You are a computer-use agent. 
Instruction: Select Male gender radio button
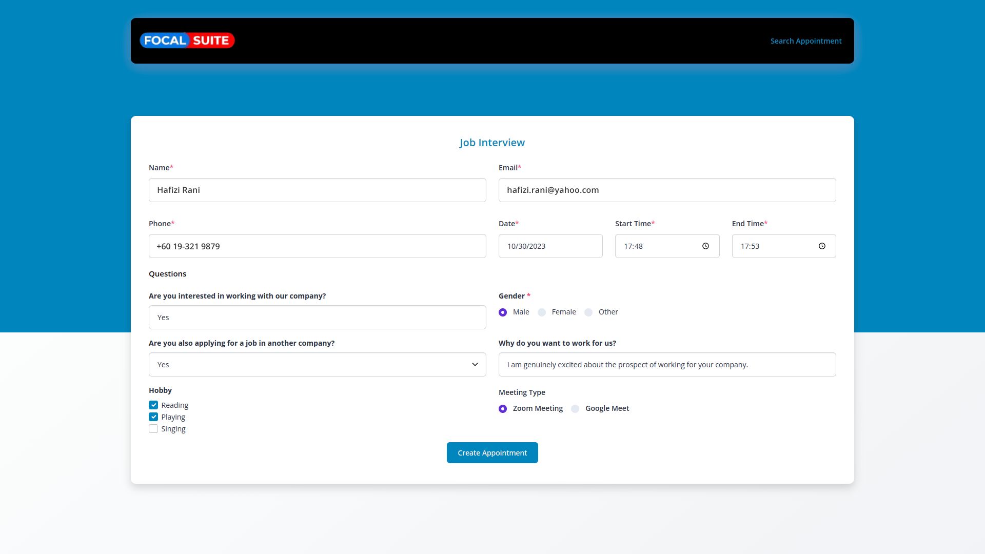[x=503, y=312]
